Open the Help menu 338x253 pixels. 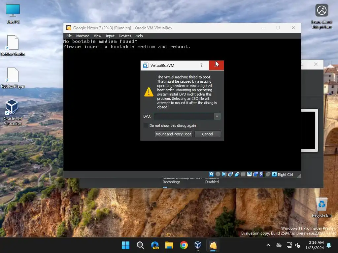pyautogui.click(x=139, y=36)
